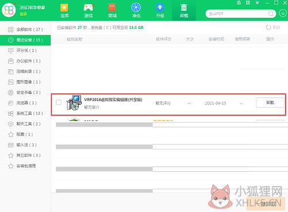288x212 pixels.
Task: Show 全部软件 (27) list
Action: 25,29
